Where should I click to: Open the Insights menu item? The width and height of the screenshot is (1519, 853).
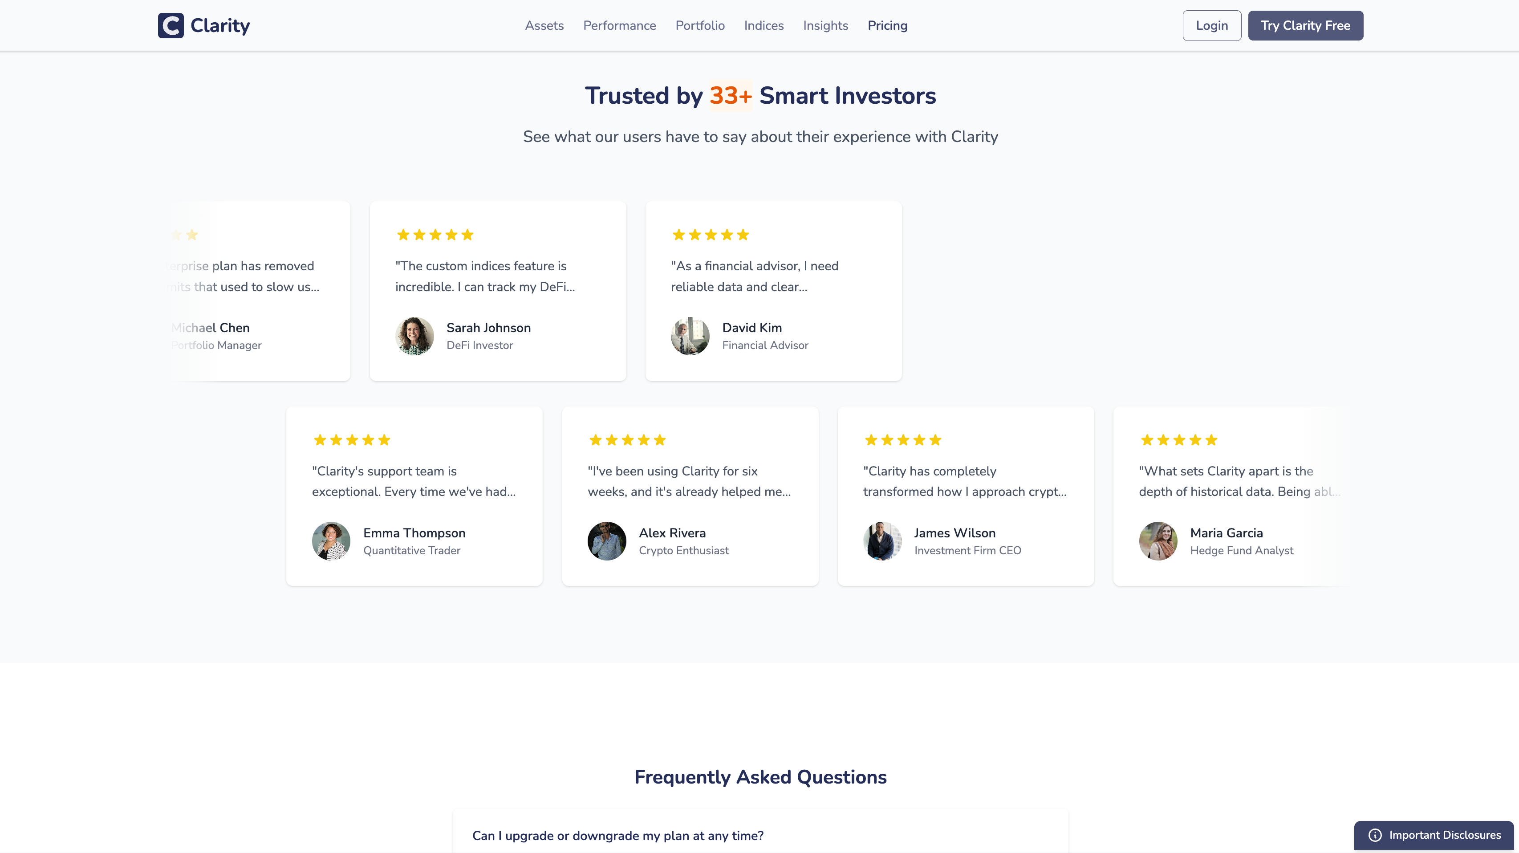click(825, 25)
